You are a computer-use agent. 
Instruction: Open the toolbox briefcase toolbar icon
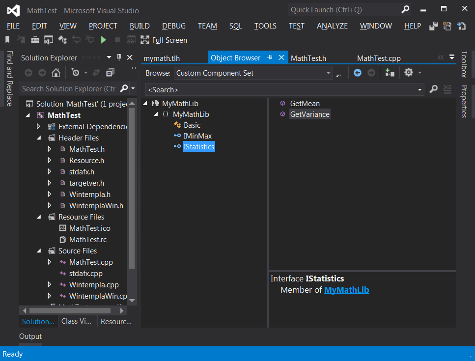35,40
